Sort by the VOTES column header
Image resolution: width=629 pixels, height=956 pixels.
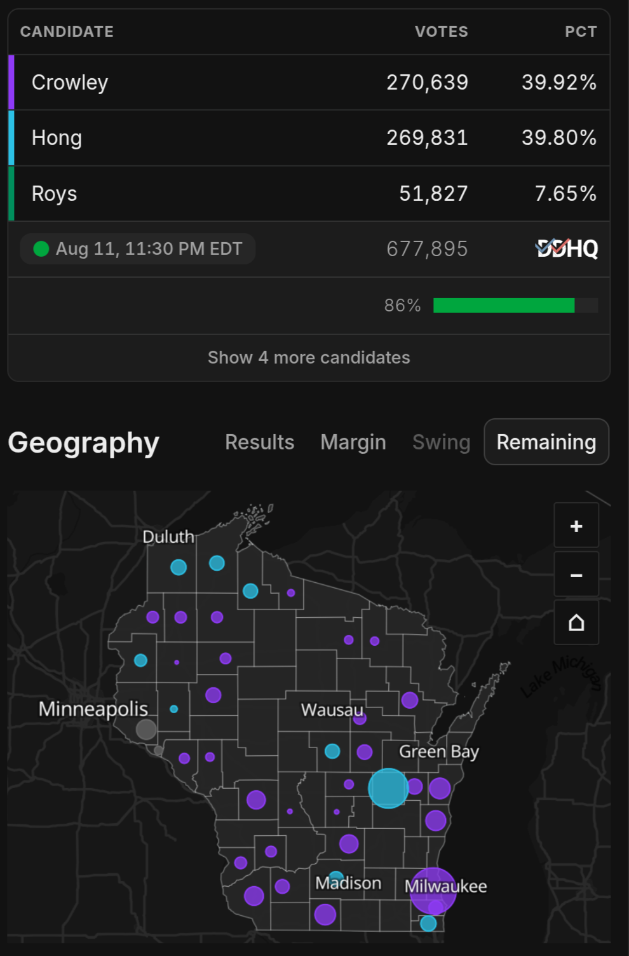[442, 32]
